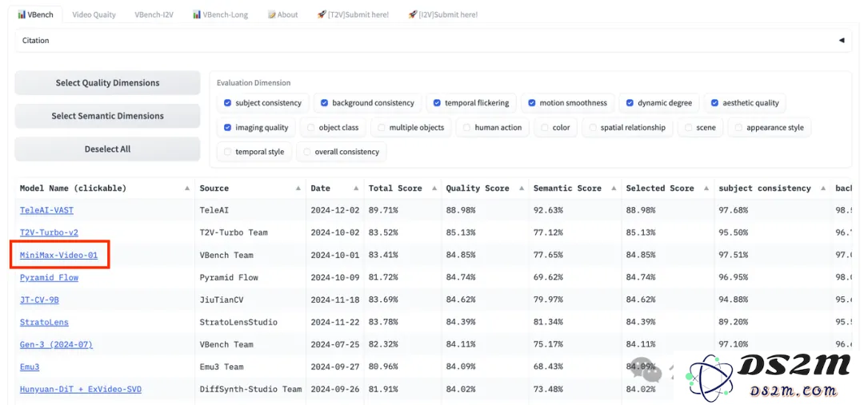Viewport: 864px width, 405px height.
Task: Enable human action checkbox
Action: point(466,128)
